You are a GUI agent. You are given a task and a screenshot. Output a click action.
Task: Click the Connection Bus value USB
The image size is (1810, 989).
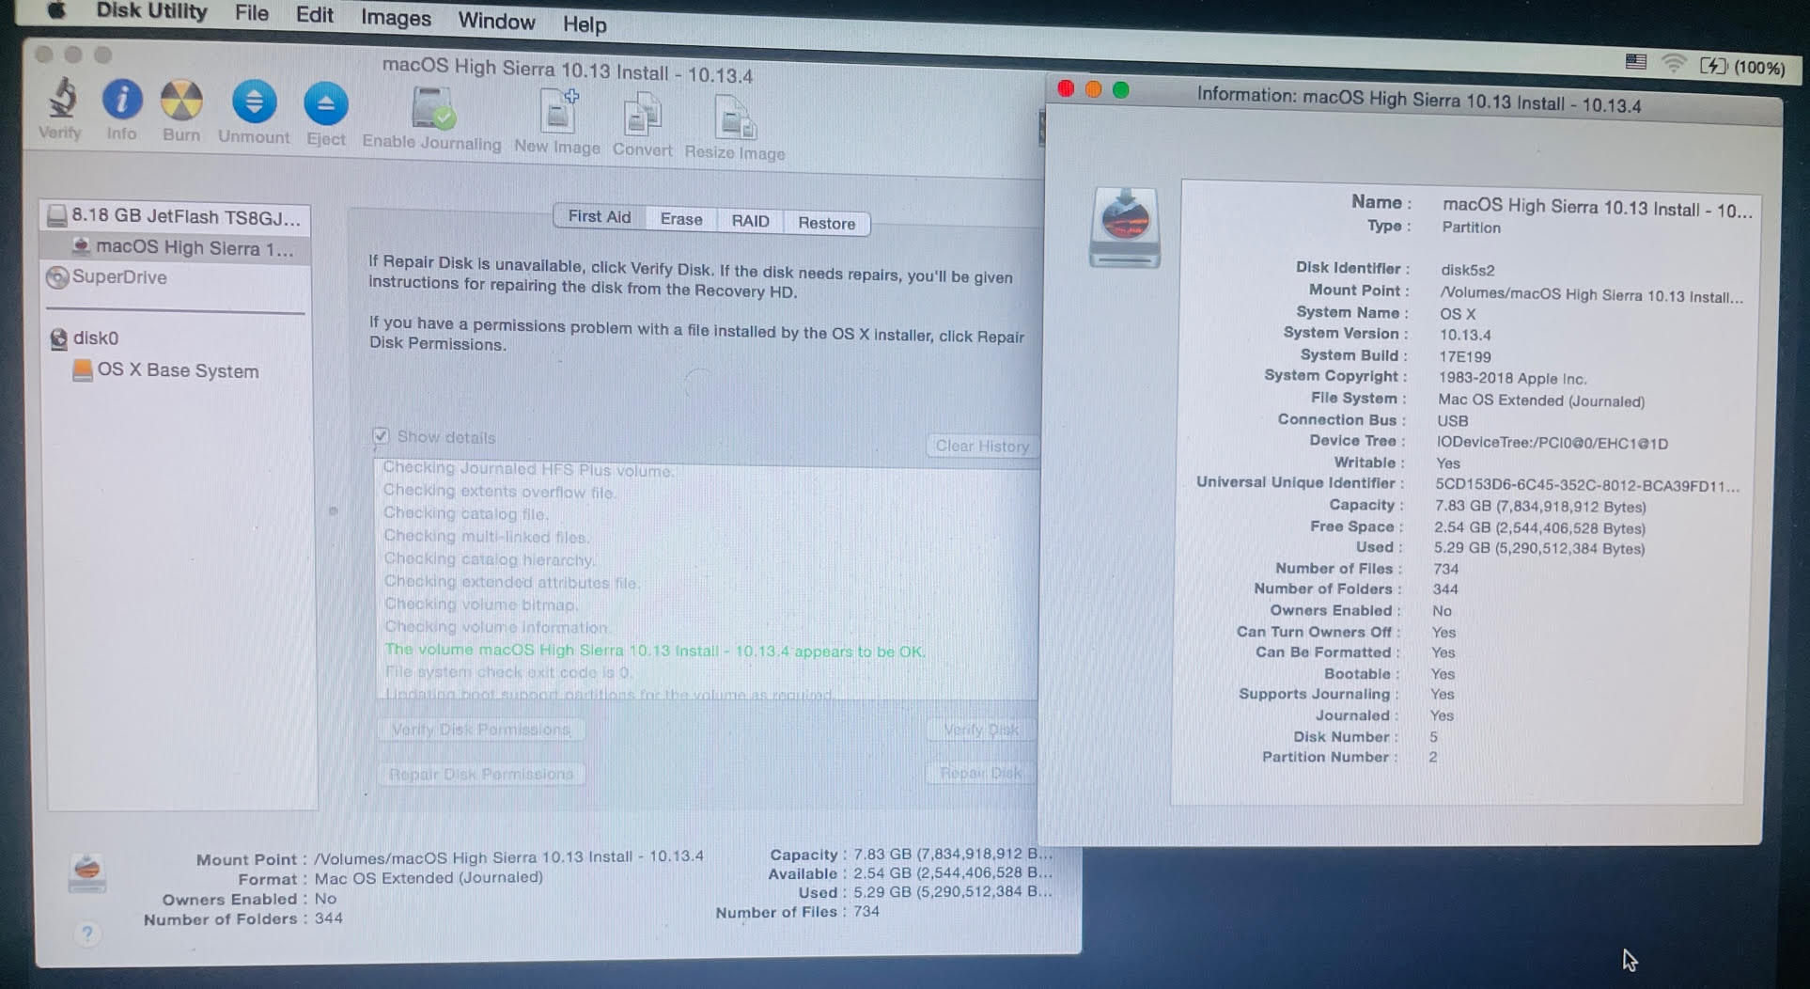pos(1453,420)
